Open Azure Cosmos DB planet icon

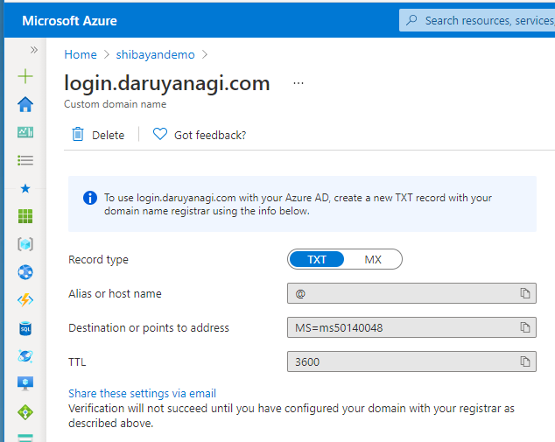(25, 356)
